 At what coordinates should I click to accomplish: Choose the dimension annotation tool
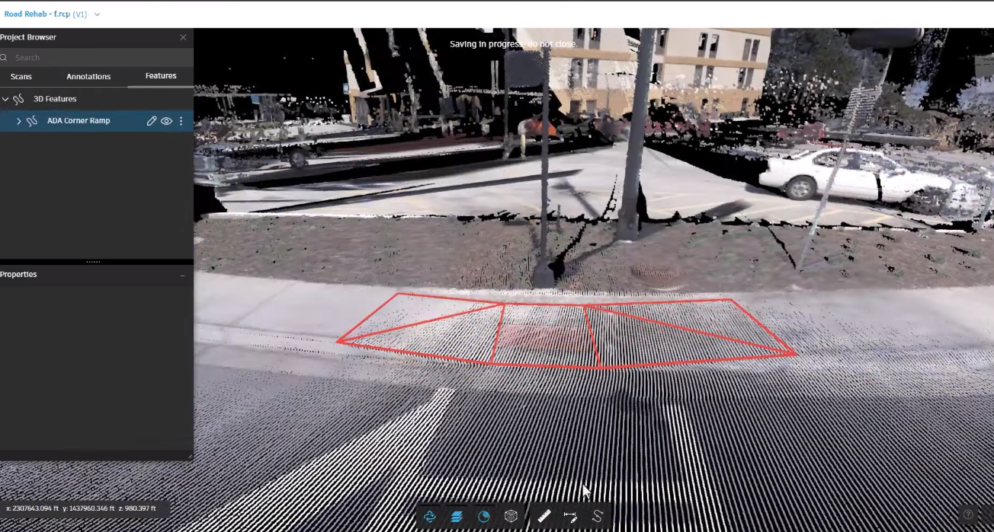(570, 516)
